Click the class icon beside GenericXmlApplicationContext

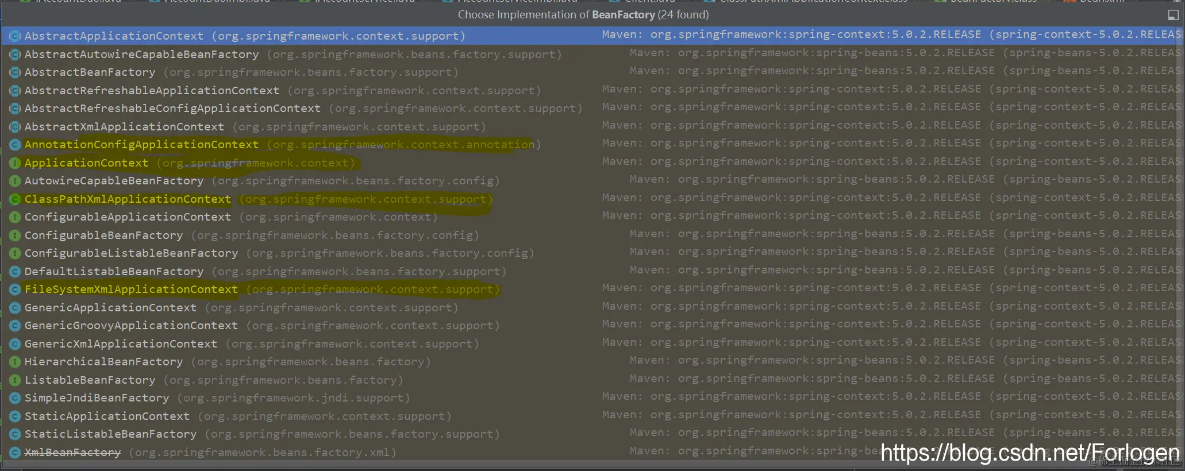[x=15, y=344]
